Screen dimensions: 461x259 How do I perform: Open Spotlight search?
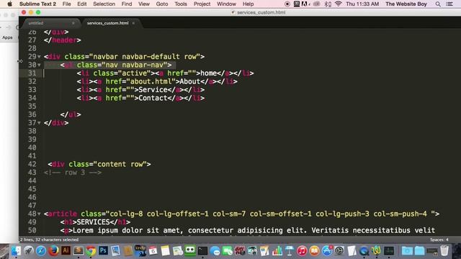[438, 4]
